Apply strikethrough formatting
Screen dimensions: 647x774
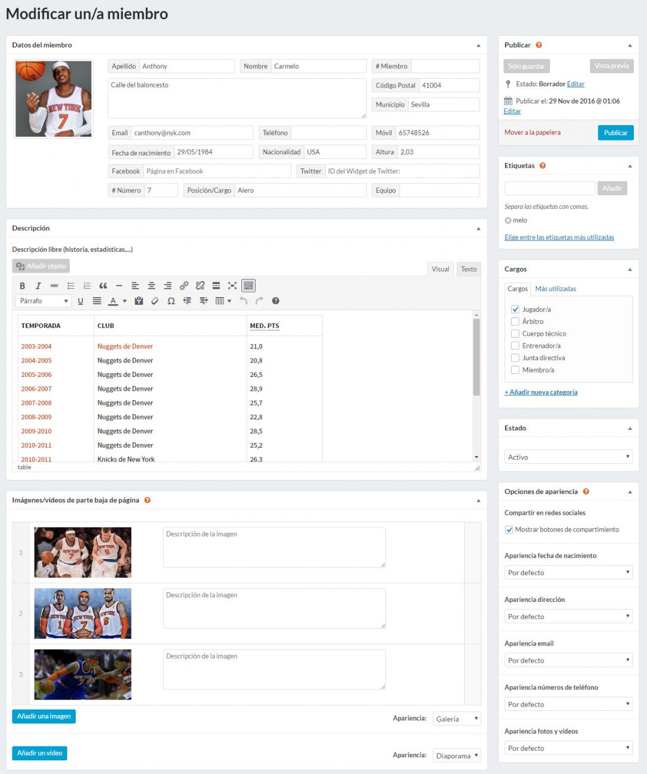[54, 286]
